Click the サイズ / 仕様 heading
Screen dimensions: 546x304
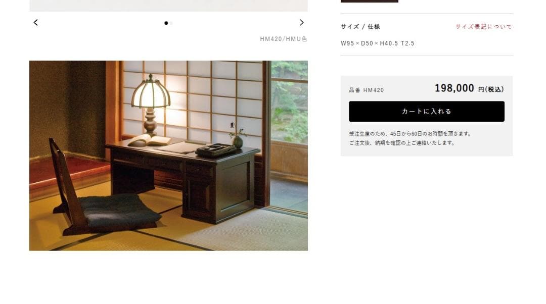click(360, 27)
